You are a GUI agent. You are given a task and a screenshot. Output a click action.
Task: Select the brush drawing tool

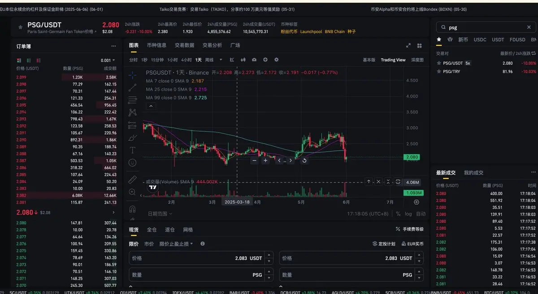(x=132, y=138)
